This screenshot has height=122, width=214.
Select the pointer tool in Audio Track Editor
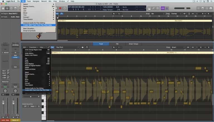[114, 47]
